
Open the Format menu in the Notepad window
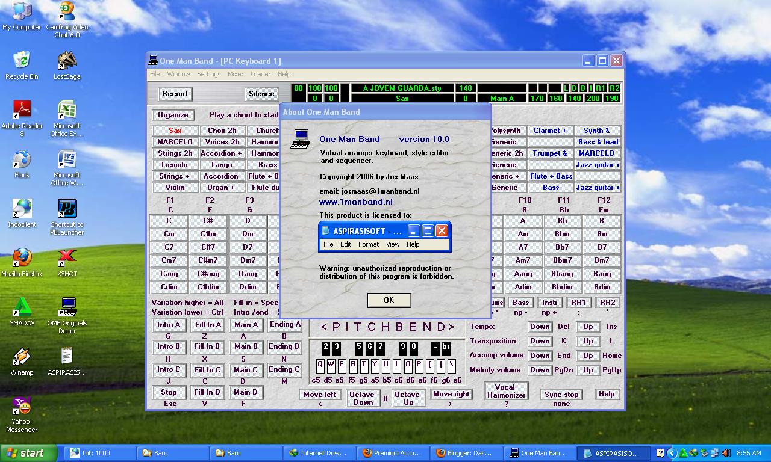(369, 244)
